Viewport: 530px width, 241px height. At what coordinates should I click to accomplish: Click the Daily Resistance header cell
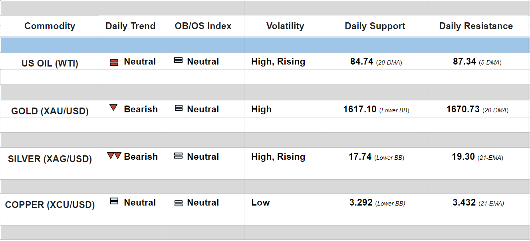[476, 26]
